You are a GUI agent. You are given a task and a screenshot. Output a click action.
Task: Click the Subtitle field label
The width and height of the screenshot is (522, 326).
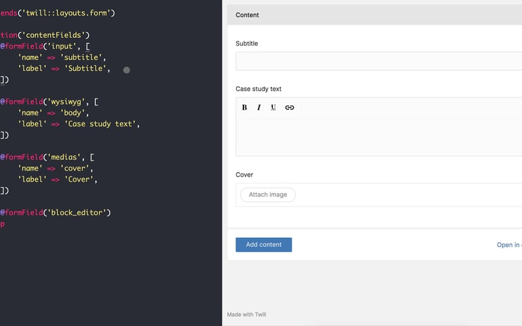pyautogui.click(x=247, y=44)
